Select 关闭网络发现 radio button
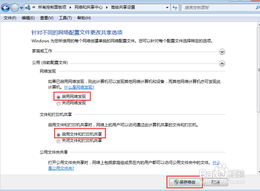Image resolution: width=260 pixels, height=191 pixels. click(58, 103)
